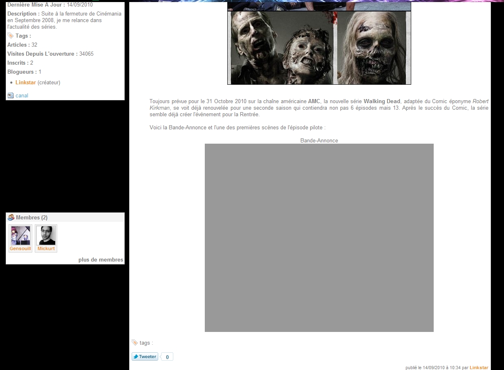The image size is (504, 370).
Task: Click the tag icon beside Tags in sidebar
Action: [x=11, y=36]
